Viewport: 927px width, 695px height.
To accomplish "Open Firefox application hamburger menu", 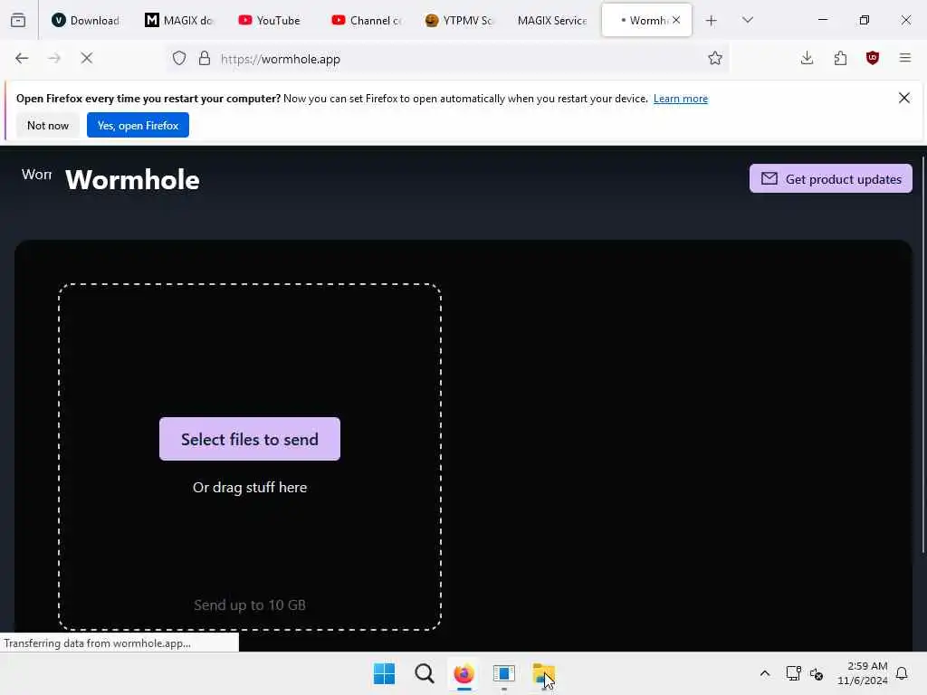I will point(905,58).
